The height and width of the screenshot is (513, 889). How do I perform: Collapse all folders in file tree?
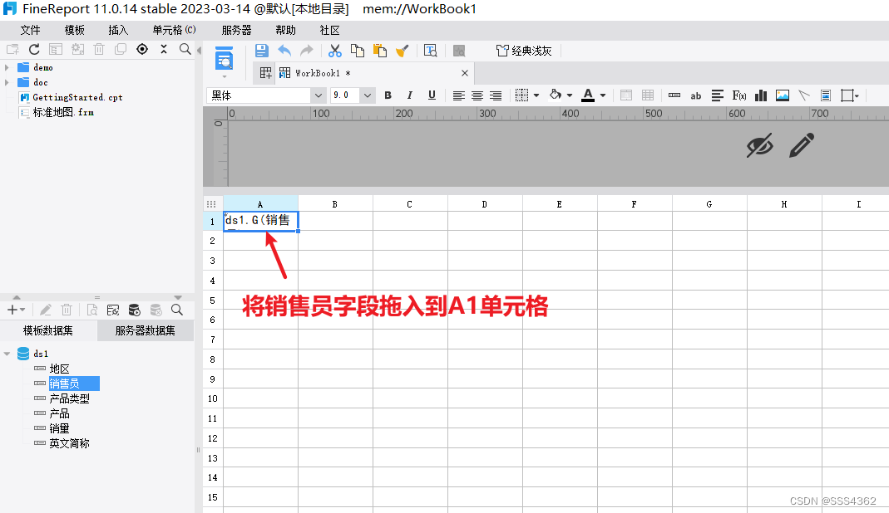[164, 49]
